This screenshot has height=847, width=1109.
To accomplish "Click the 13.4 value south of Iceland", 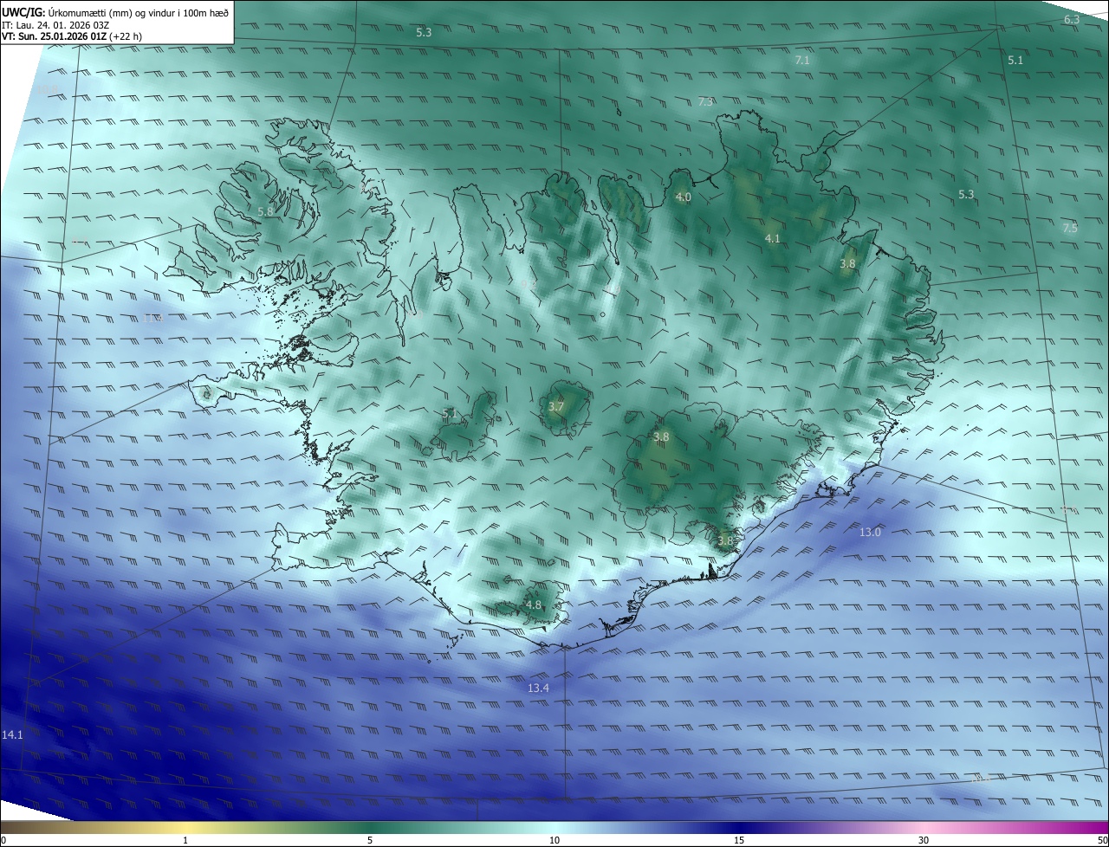I will point(538,688).
